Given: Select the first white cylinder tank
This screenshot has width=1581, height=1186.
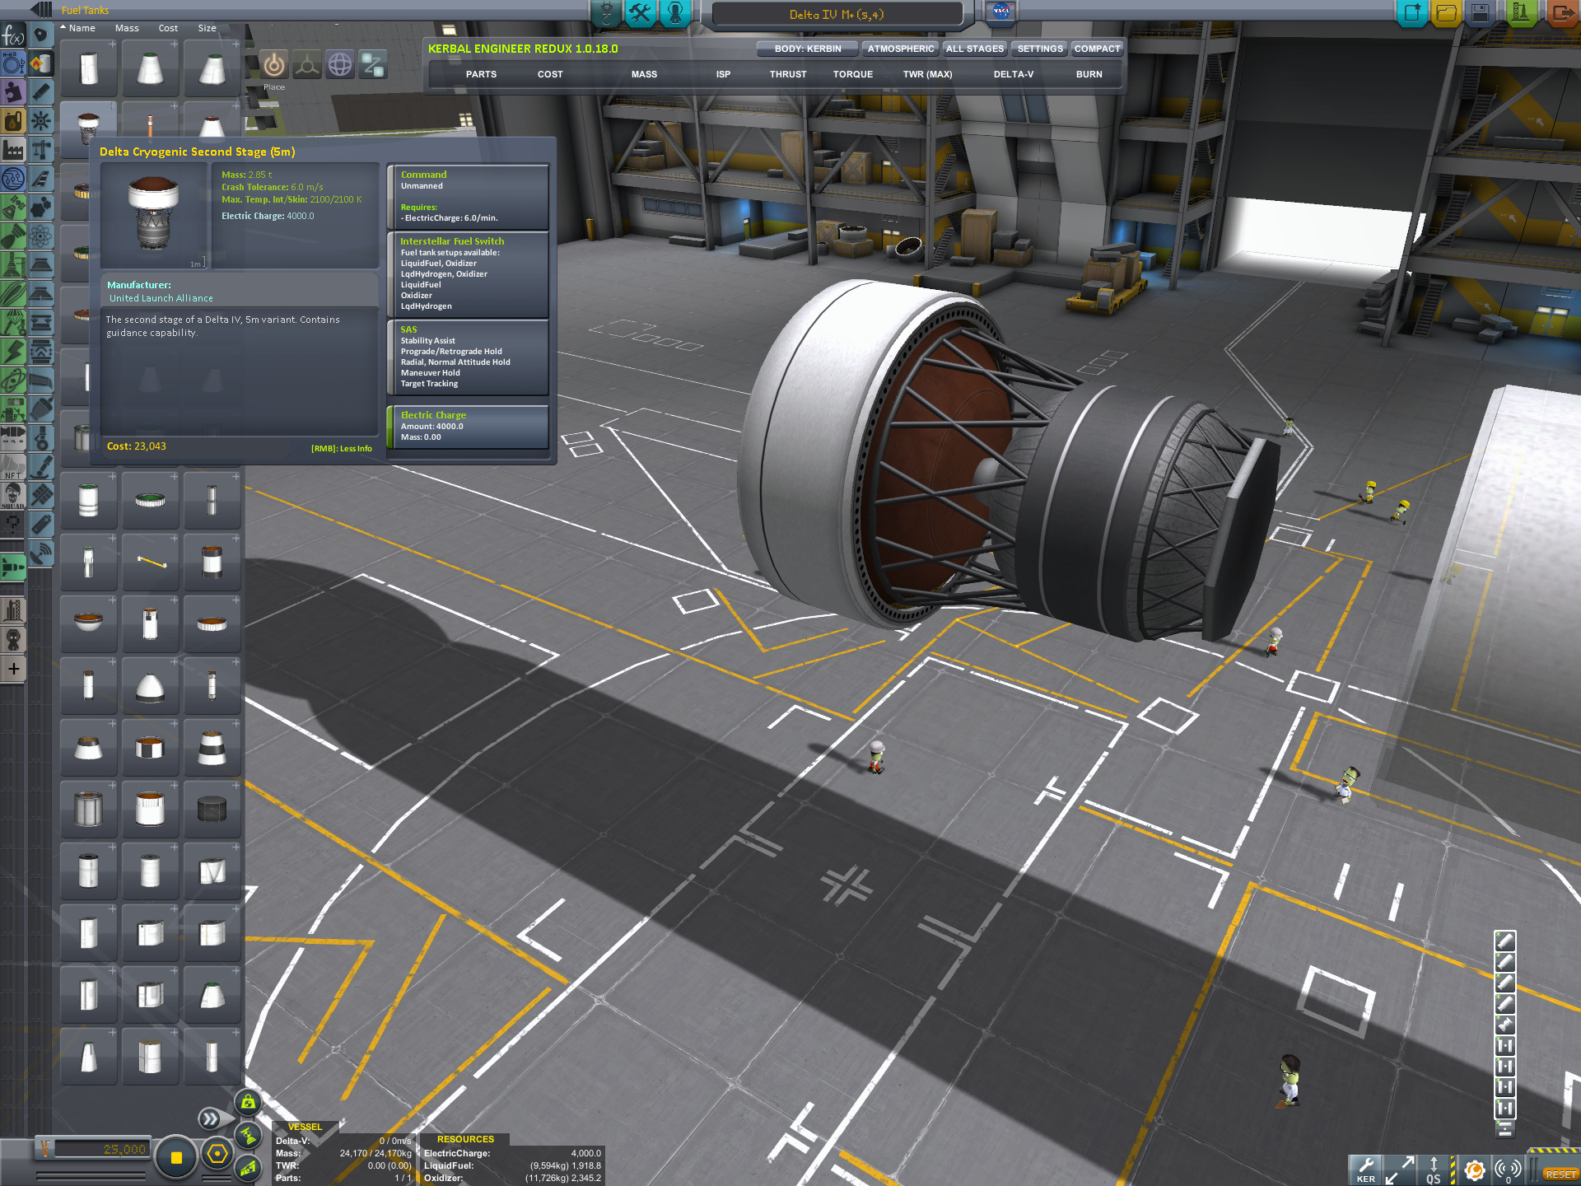Looking at the screenshot, I should click(88, 68).
